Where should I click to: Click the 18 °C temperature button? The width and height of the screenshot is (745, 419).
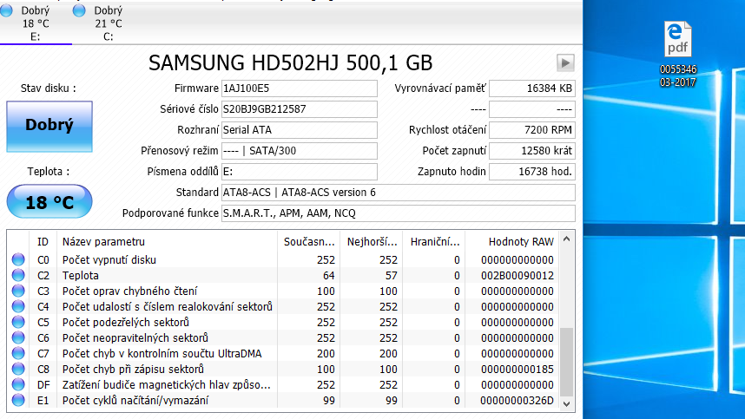coord(49,201)
